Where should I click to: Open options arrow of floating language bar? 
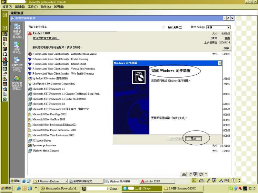[206, 174]
